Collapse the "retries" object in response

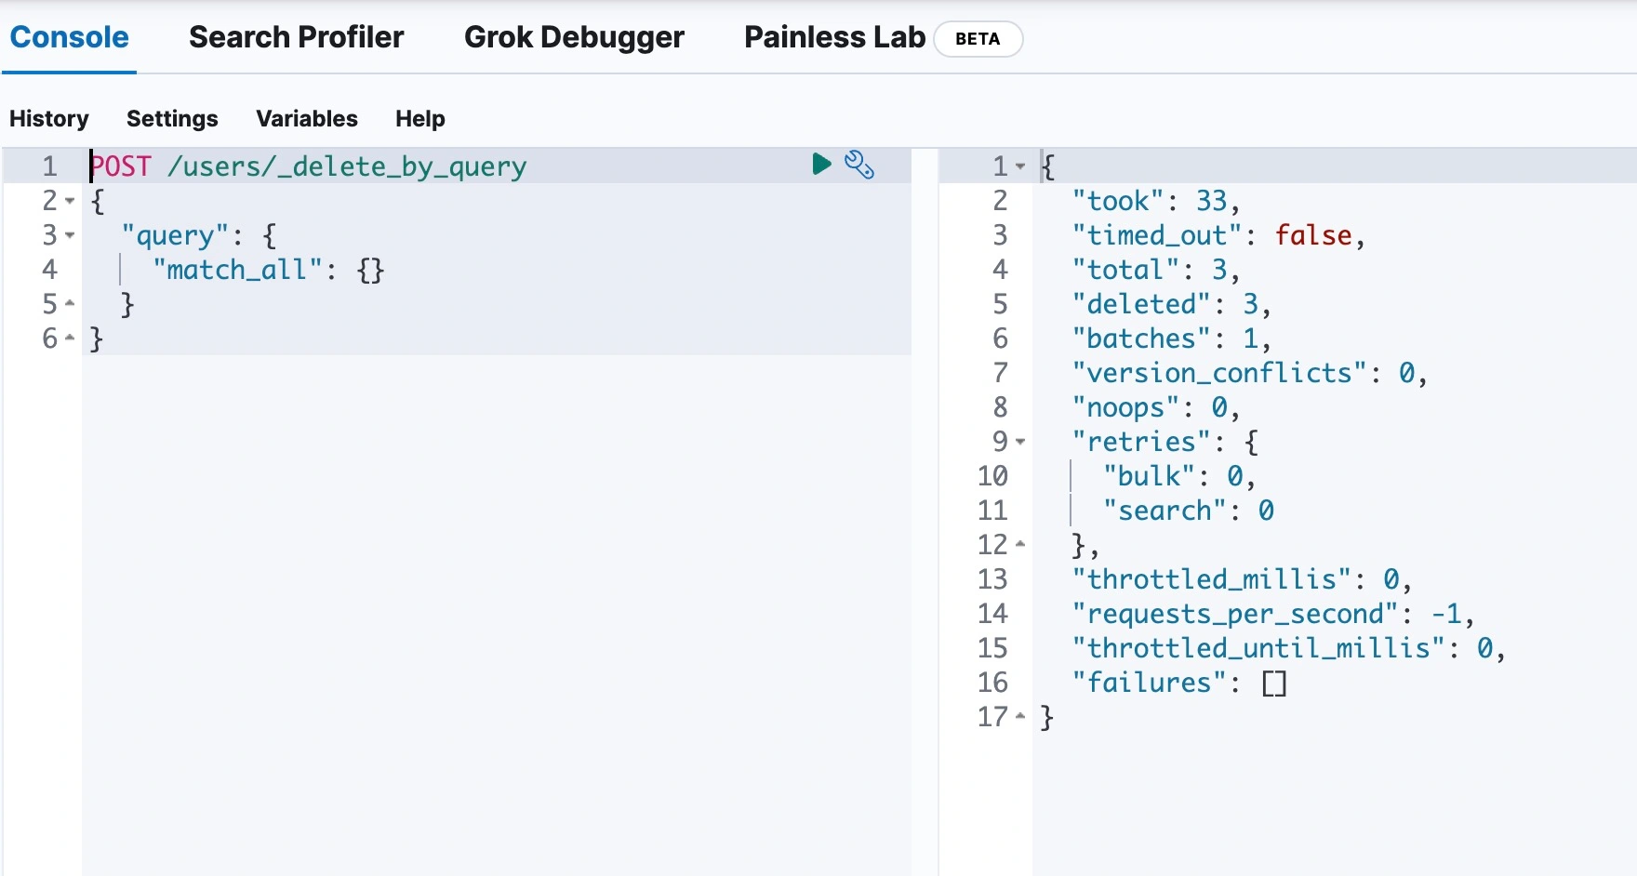[x=1020, y=442]
